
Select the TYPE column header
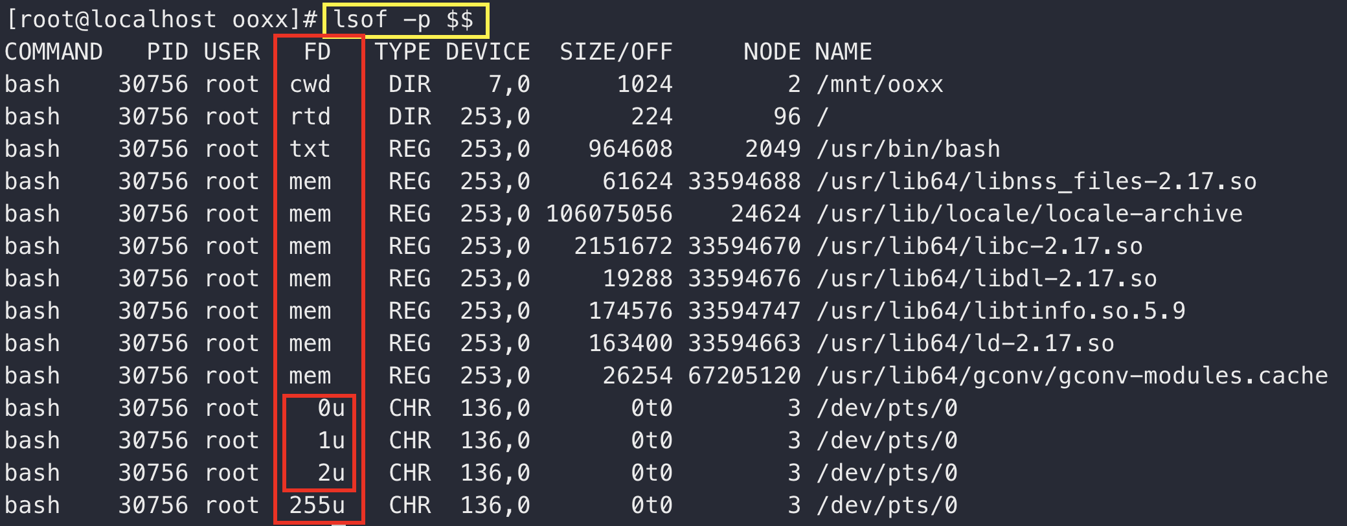403,52
